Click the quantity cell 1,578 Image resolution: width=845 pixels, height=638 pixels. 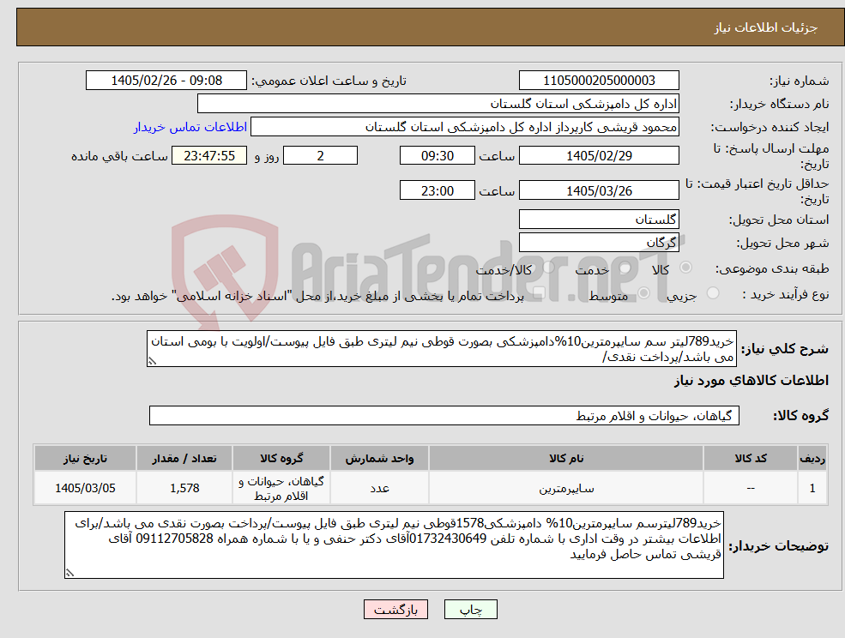pyautogui.click(x=184, y=488)
